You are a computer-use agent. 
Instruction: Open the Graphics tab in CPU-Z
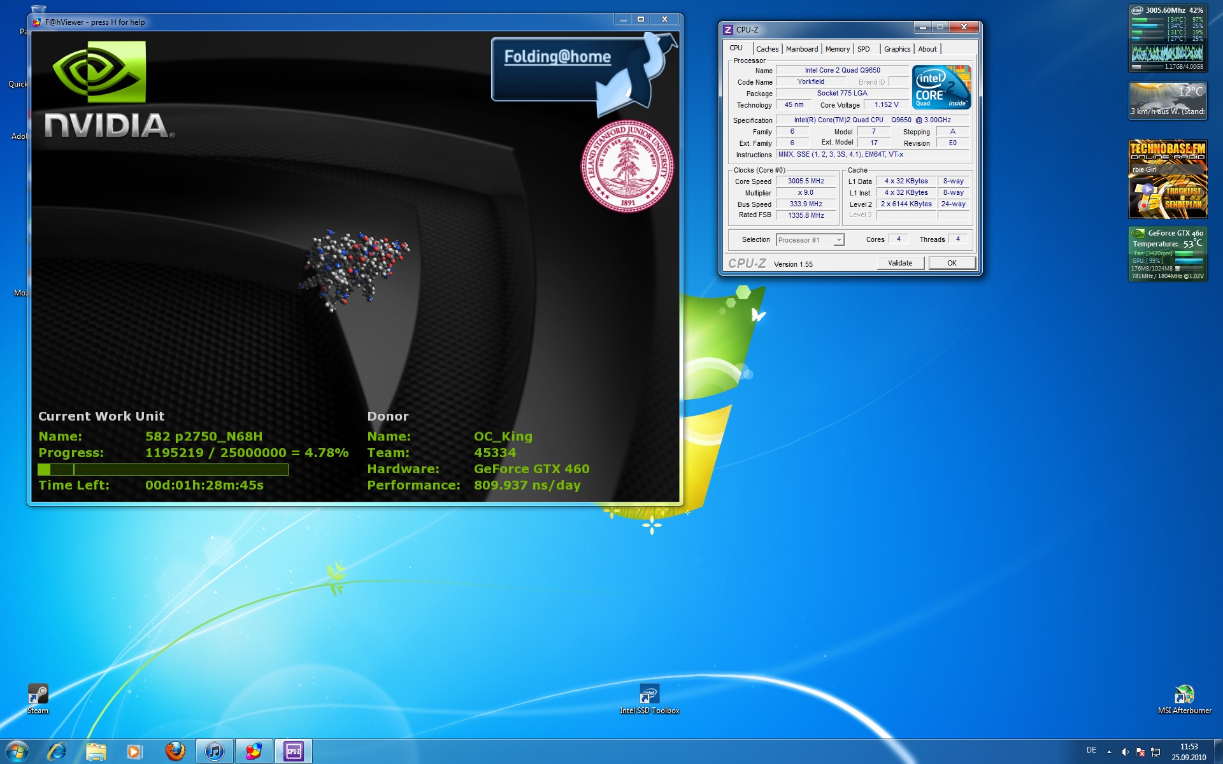pyautogui.click(x=897, y=49)
